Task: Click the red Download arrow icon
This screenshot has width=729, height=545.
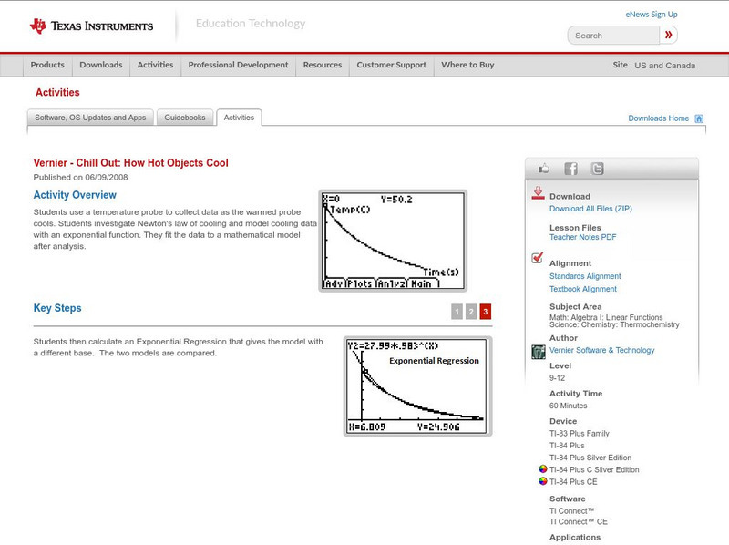Action: (x=538, y=193)
